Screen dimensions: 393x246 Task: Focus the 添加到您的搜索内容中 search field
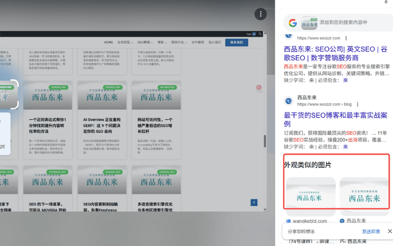[343, 22]
